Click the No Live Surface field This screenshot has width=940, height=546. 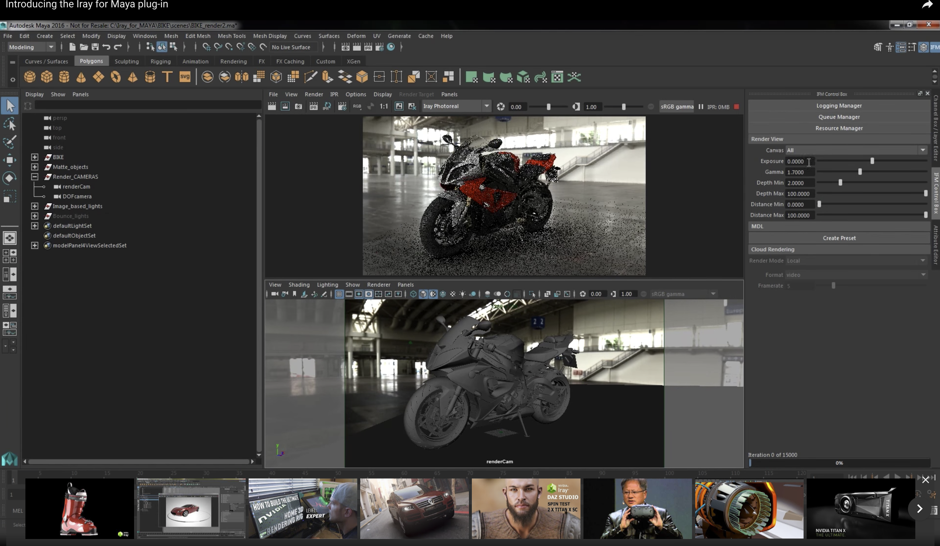pos(293,47)
